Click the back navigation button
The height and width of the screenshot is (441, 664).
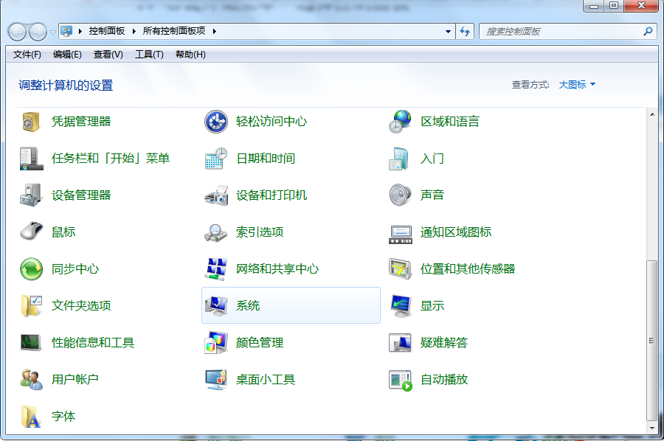(15, 31)
